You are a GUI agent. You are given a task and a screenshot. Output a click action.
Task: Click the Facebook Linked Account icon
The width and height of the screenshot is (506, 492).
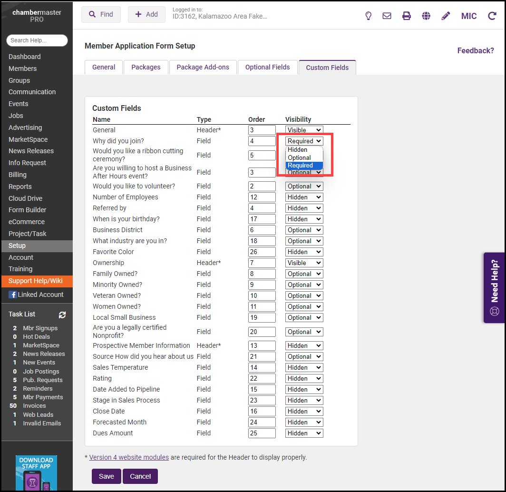(12, 295)
